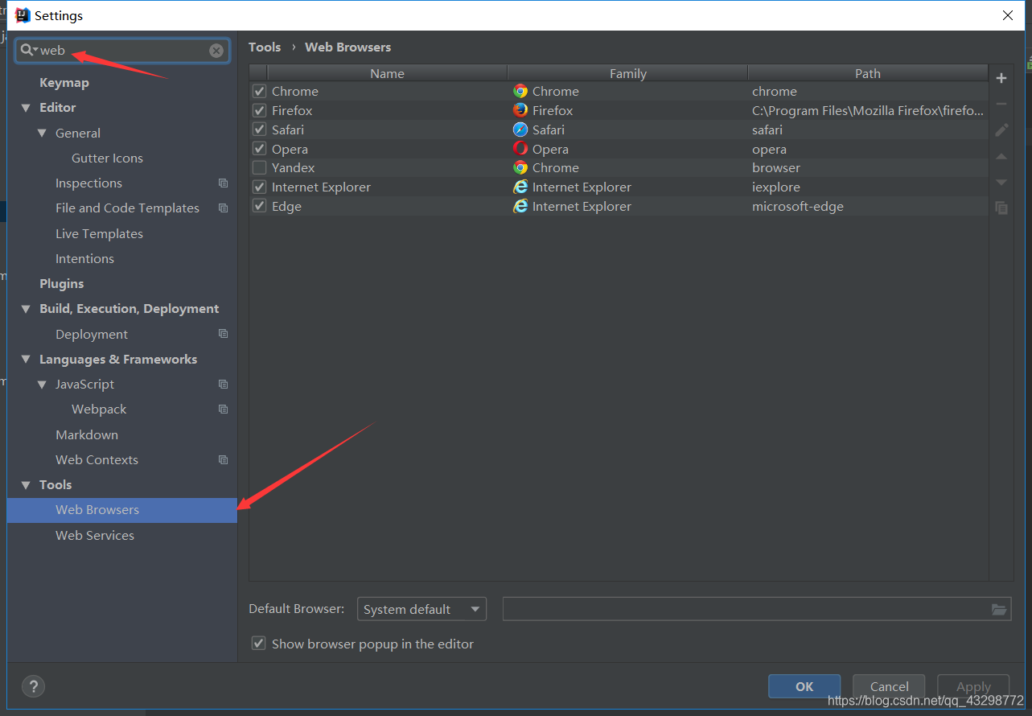1032x716 pixels.
Task: Click the Apply button
Action: [973, 686]
